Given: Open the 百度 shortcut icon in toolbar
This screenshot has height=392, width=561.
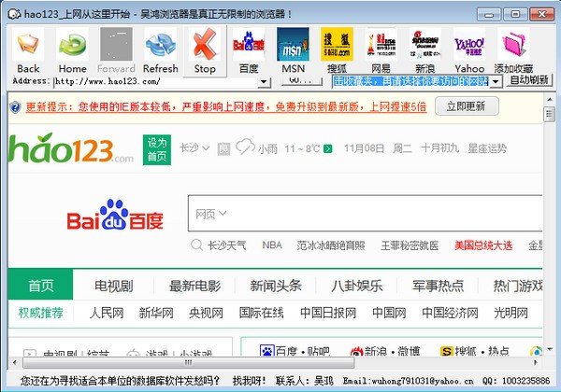Looking at the screenshot, I should pyautogui.click(x=249, y=44).
